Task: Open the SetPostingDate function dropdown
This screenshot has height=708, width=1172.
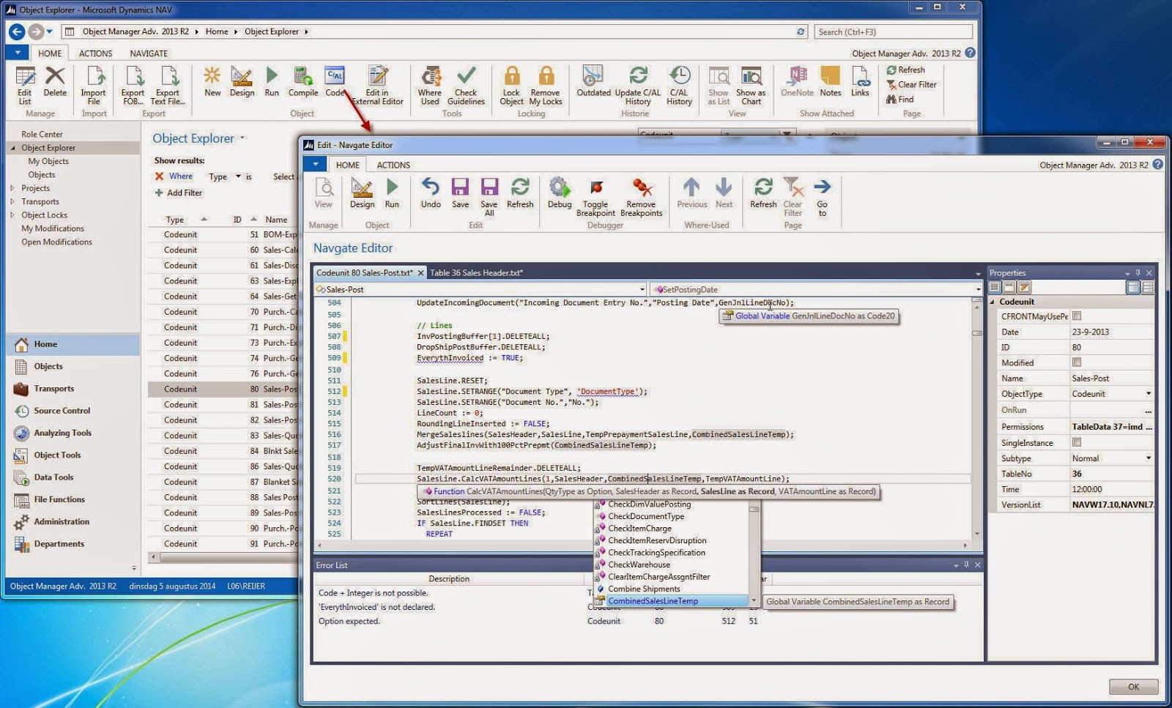Action: point(978,290)
